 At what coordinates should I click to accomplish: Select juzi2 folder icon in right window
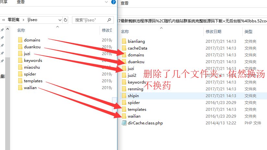click(x=124, y=75)
